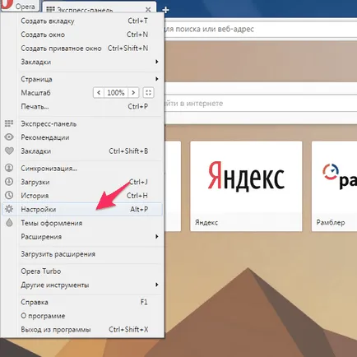Open Справка menu entry
The height and width of the screenshot is (357, 357).
point(82,302)
